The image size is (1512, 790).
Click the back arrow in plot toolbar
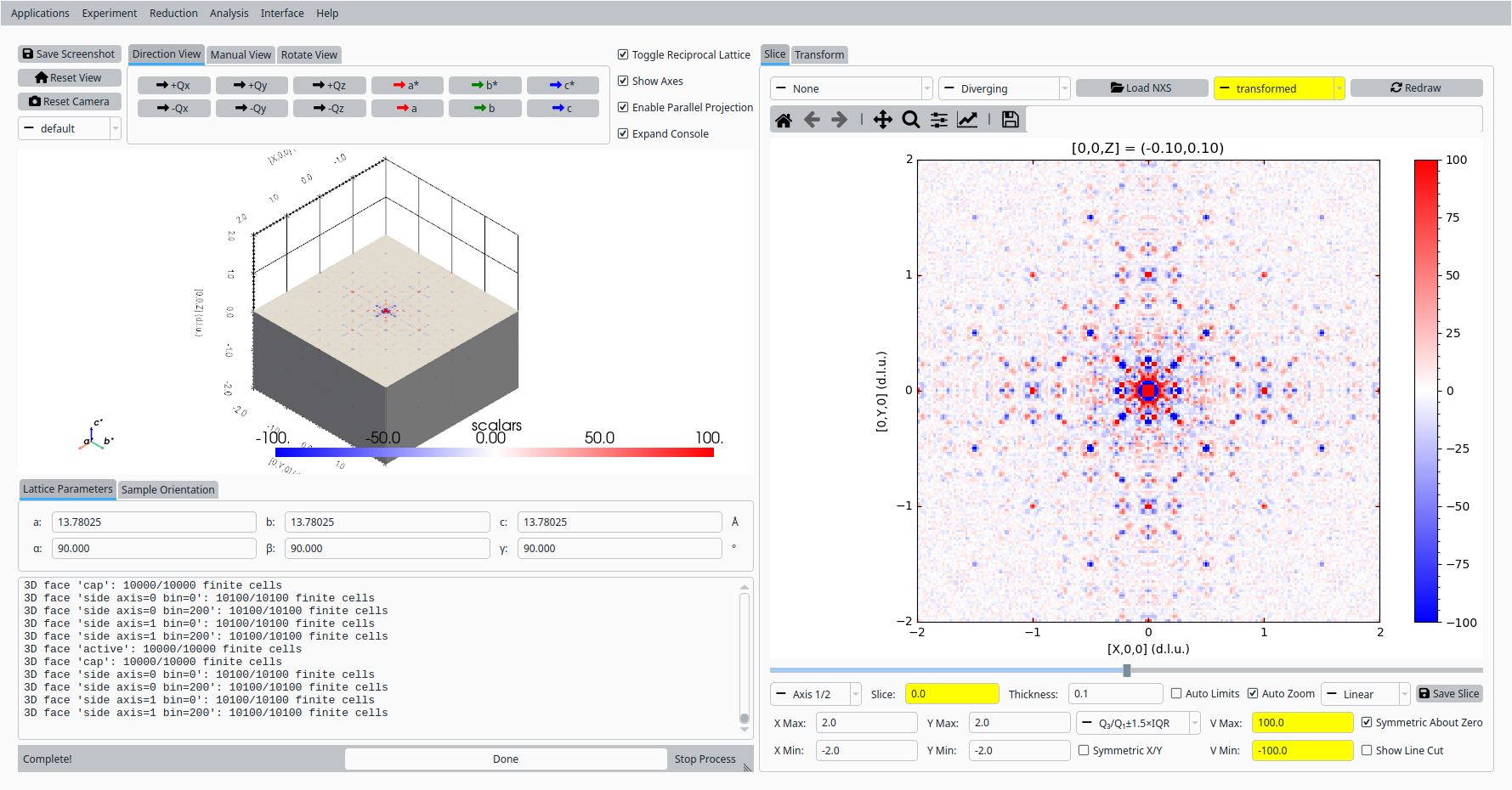tap(812, 120)
